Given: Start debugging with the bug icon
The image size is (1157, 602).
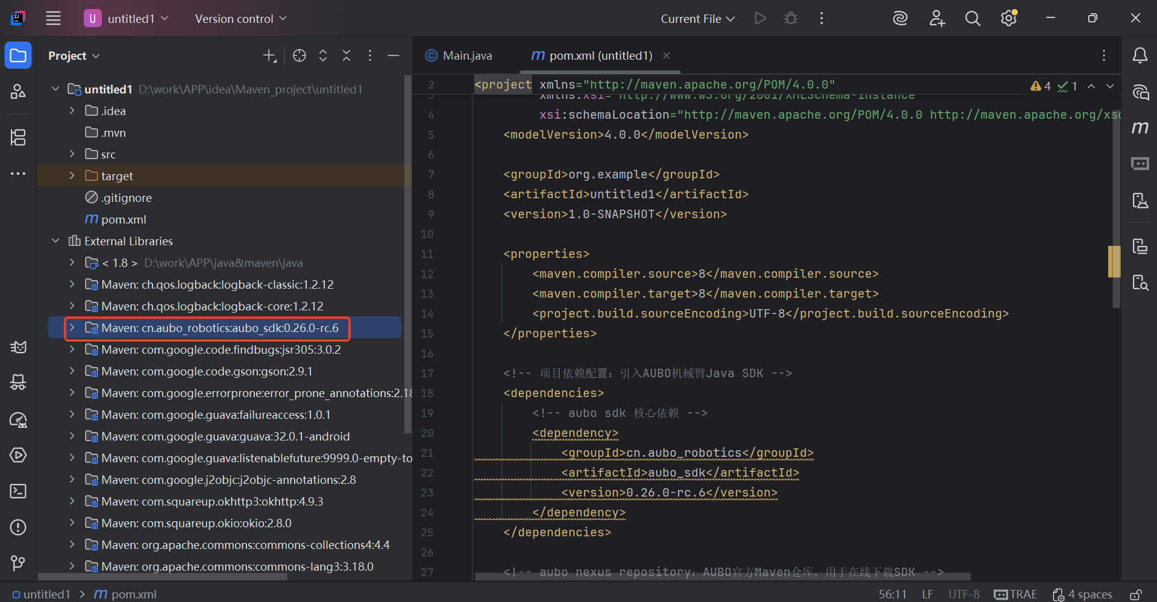Looking at the screenshot, I should pyautogui.click(x=790, y=18).
